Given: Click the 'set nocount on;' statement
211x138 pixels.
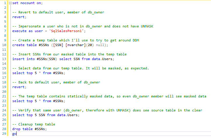Looking at the screenshot, I should click(x=27, y=3).
